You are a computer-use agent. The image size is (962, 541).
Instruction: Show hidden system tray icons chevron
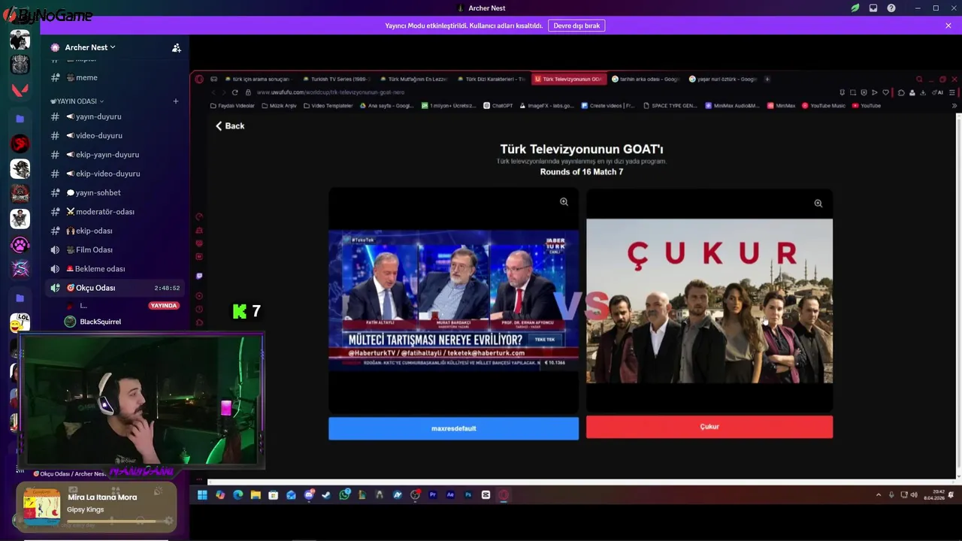(879, 495)
